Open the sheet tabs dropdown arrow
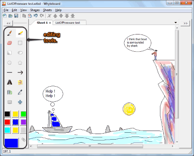194x156 pixels. (175, 22)
